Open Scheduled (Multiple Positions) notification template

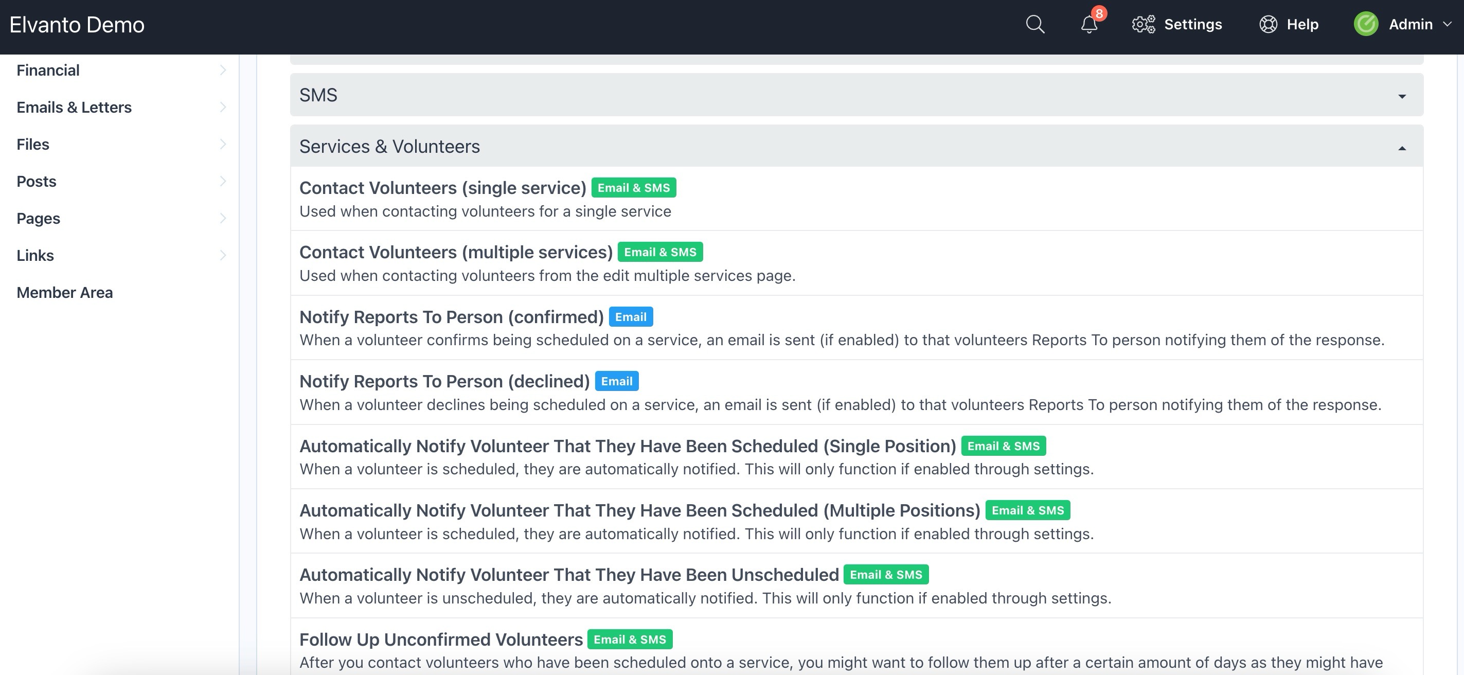tap(639, 510)
